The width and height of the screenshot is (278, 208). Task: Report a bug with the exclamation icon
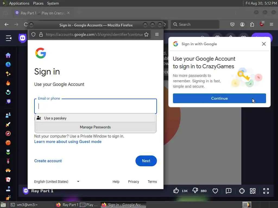(x=229, y=191)
